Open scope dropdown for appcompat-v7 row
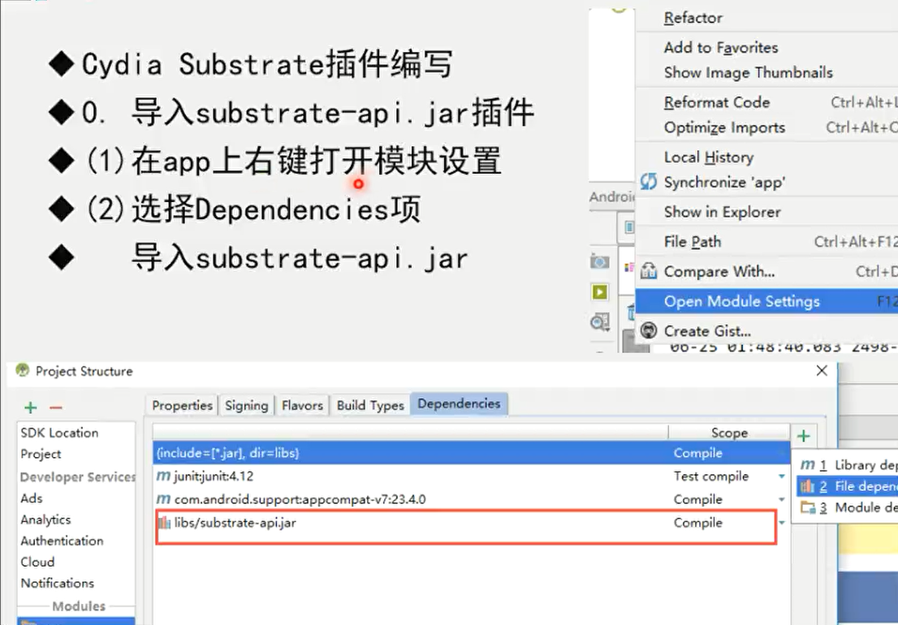 (782, 500)
